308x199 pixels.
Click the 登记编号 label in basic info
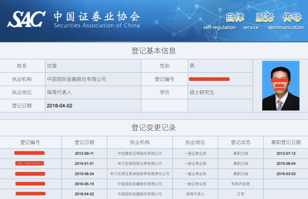coord(165,79)
